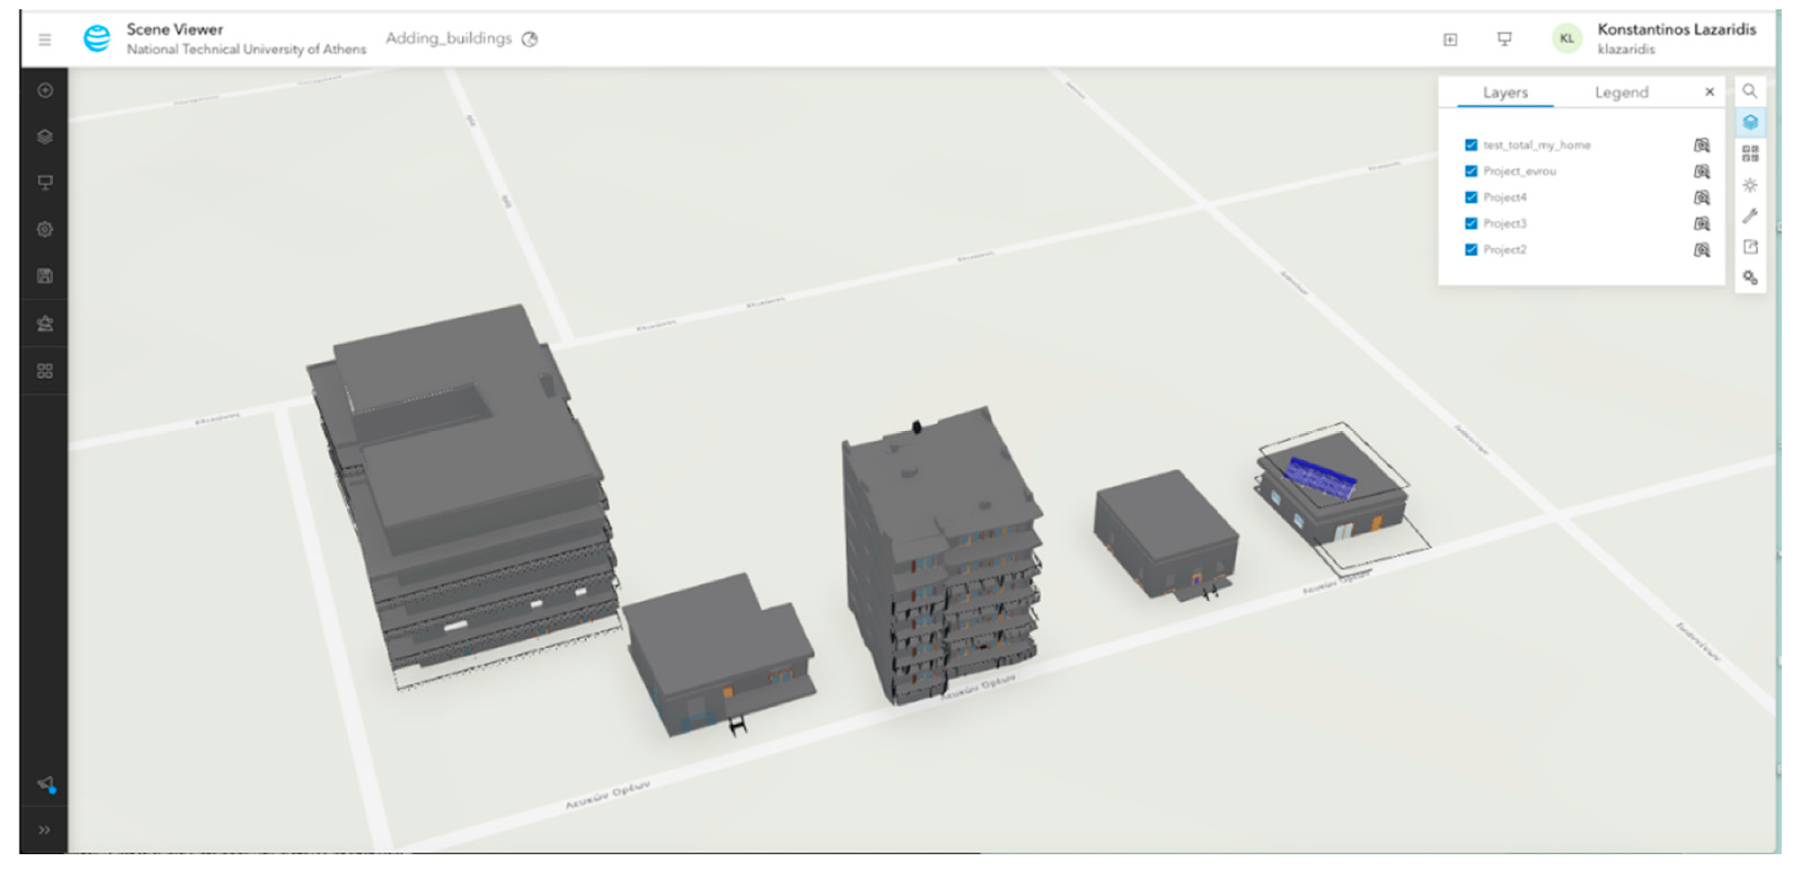Uncheck the test_total_my_home layer checkbox
Viewport: 1797px width, 871px height.
pos(1471,145)
